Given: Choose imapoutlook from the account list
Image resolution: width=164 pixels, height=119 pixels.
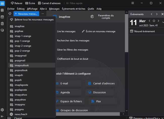Looking at the screenshot, I should click(x=22, y=65).
